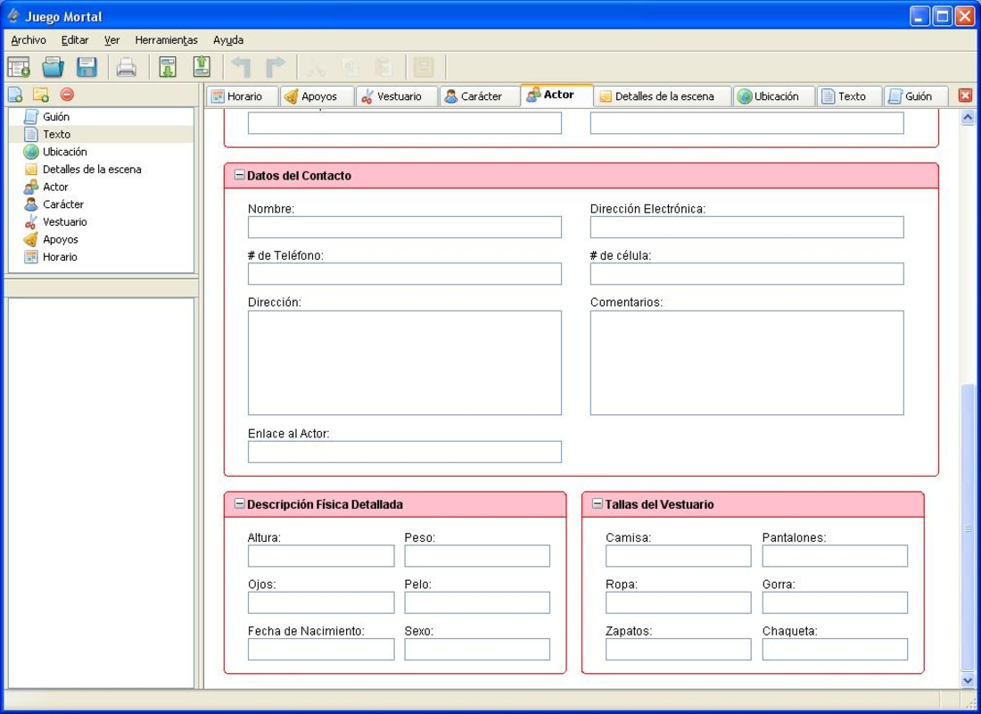The height and width of the screenshot is (714, 981).
Task: Click the vertical scrollbar down arrow
Action: (969, 681)
